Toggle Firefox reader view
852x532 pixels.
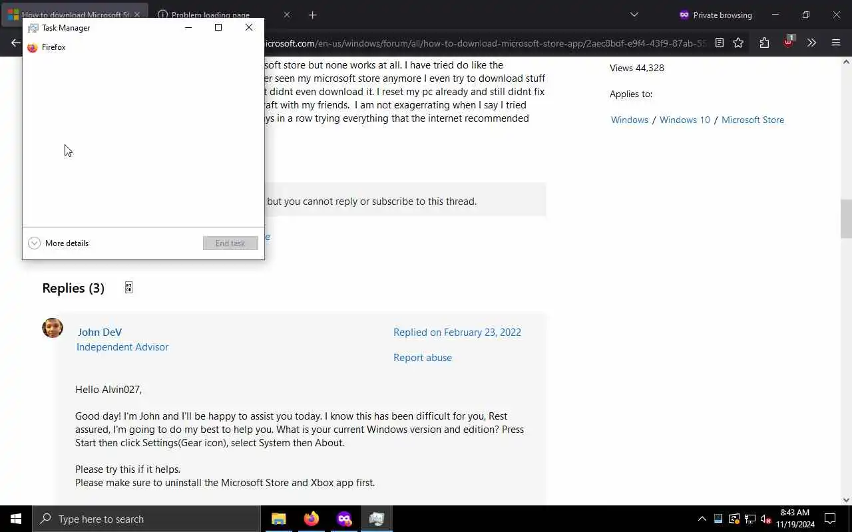coord(719,43)
